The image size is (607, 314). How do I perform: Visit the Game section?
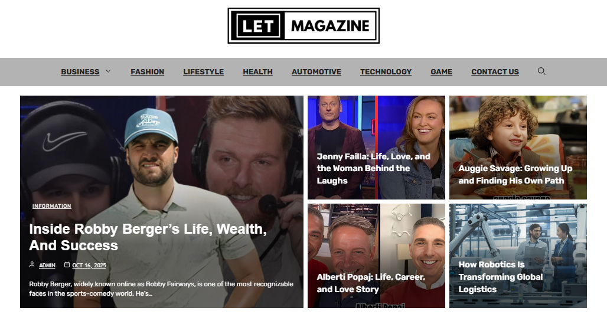[441, 72]
